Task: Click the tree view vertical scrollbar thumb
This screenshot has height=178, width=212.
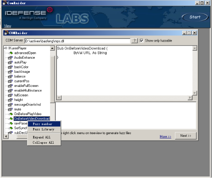Action: tap(52, 79)
